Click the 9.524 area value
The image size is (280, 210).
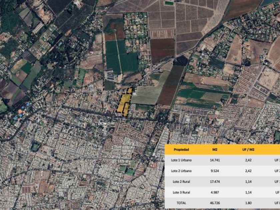click(215, 171)
